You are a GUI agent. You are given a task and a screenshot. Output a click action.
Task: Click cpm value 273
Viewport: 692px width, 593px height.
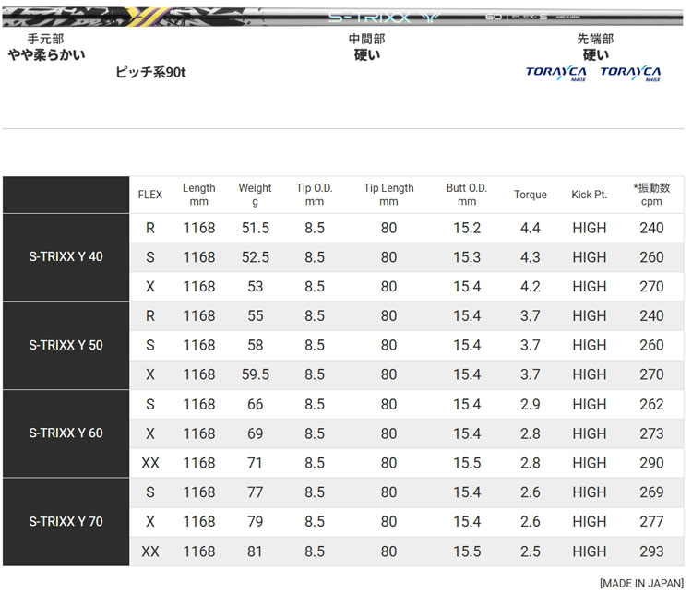tap(651, 433)
